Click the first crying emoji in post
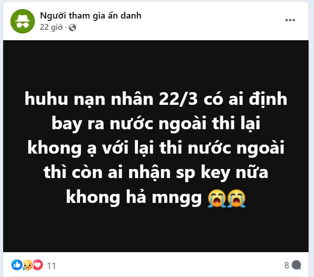The image size is (314, 277). 217,198
